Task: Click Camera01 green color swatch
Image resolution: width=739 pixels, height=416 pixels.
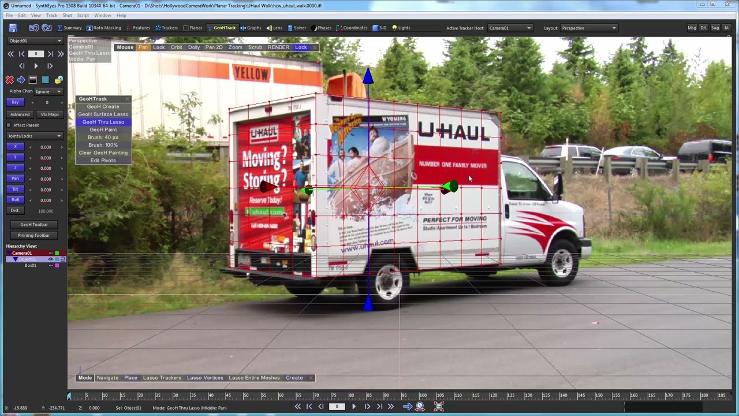Action: coord(57,253)
